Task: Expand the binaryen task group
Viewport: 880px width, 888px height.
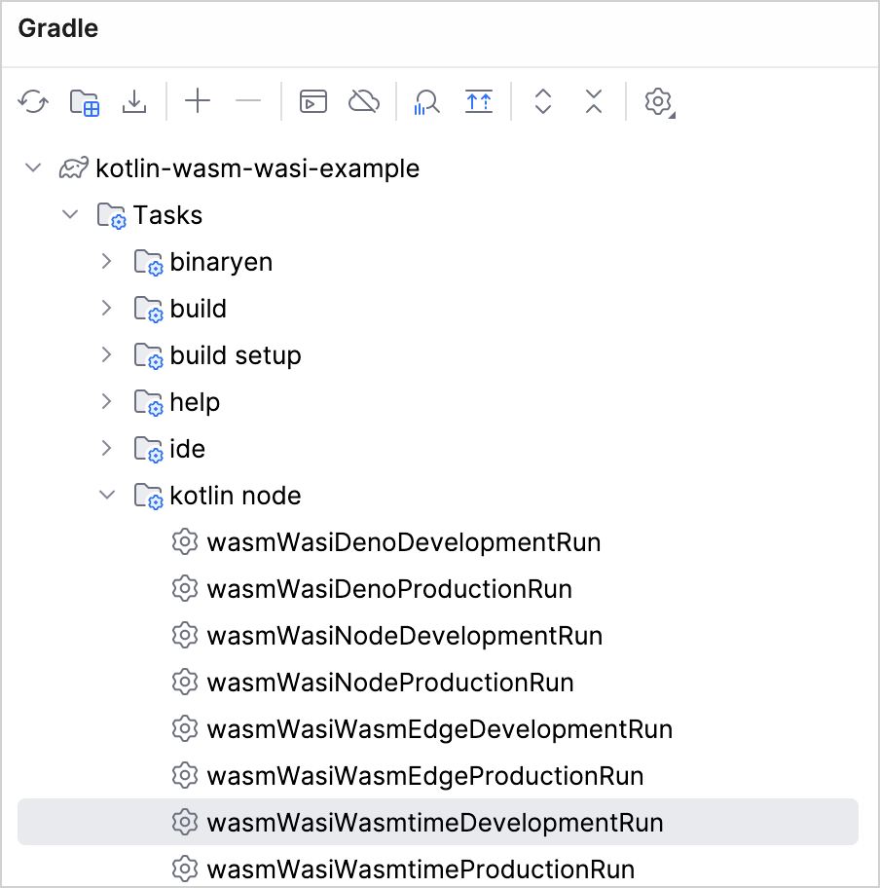Action: (106, 261)
